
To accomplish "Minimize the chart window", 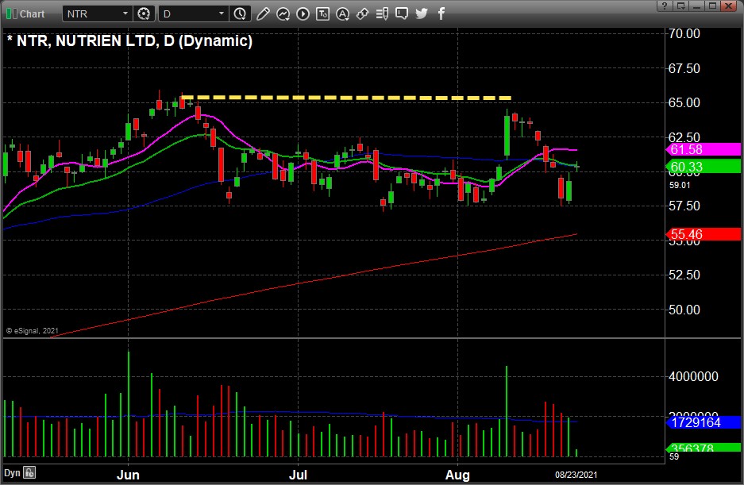I will pyautogui.click(x=696, y=6).
